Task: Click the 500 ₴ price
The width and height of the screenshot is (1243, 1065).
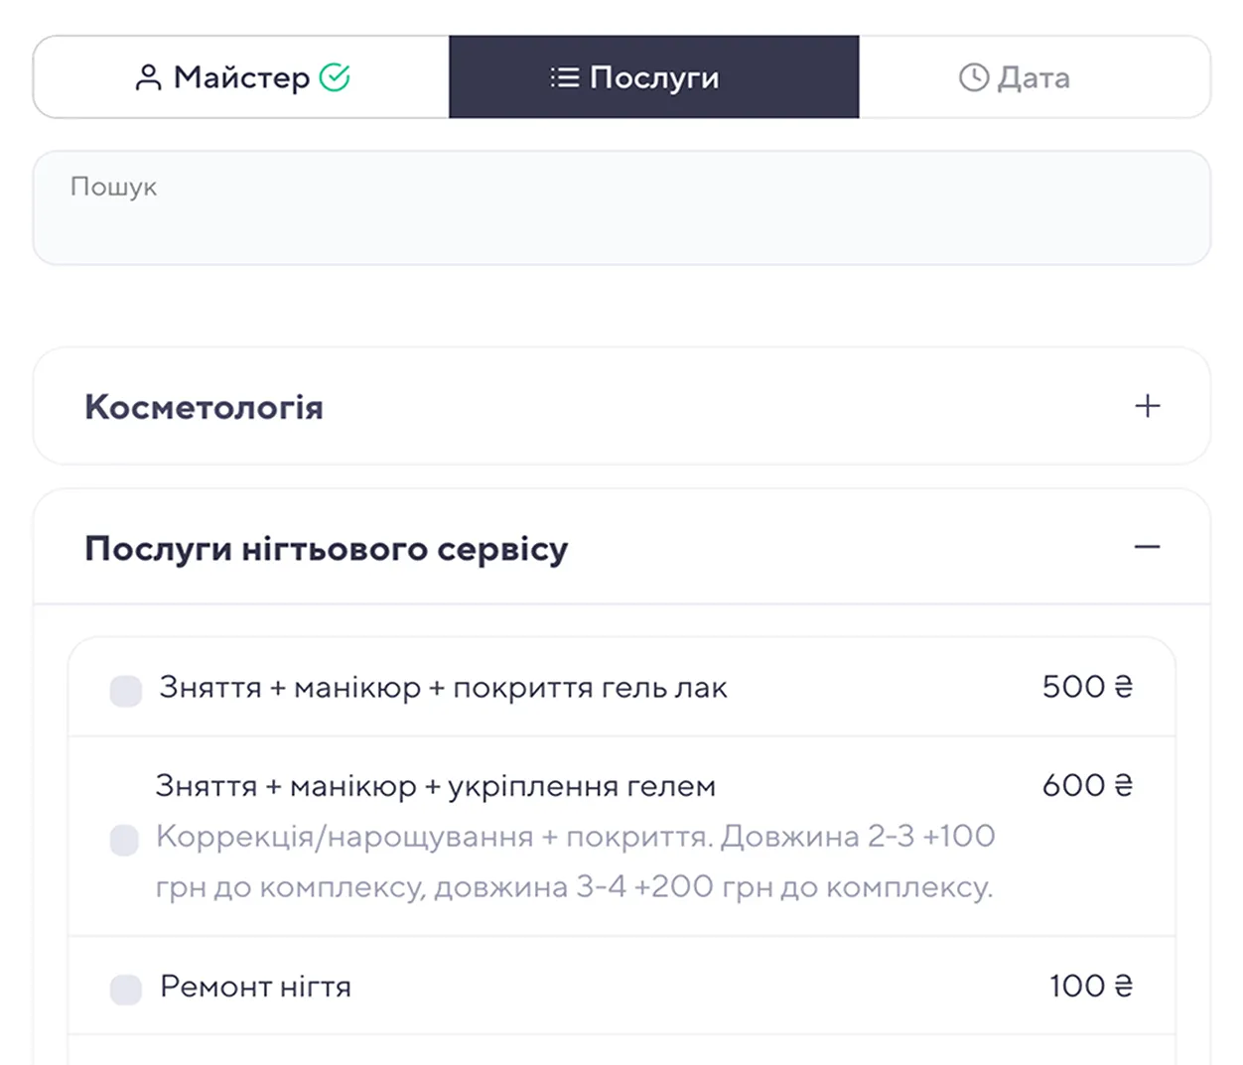Action: pyautogui.click(x=1086, y=687)
